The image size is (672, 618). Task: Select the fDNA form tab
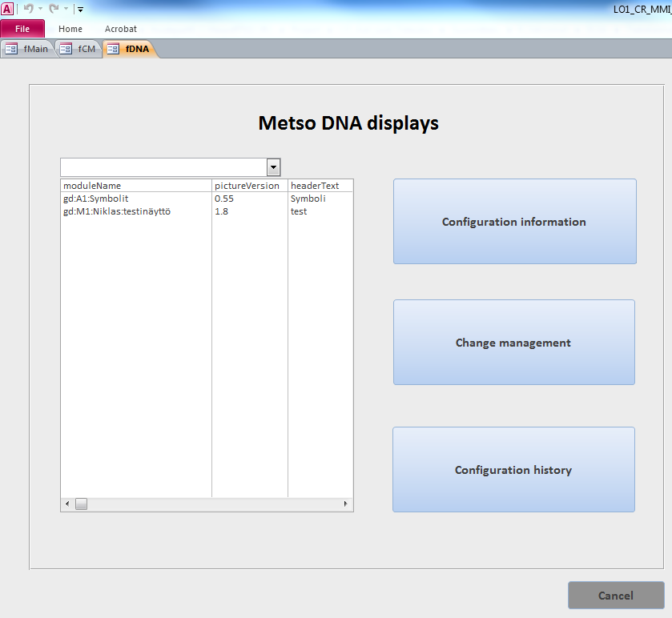tap(130, 49)
